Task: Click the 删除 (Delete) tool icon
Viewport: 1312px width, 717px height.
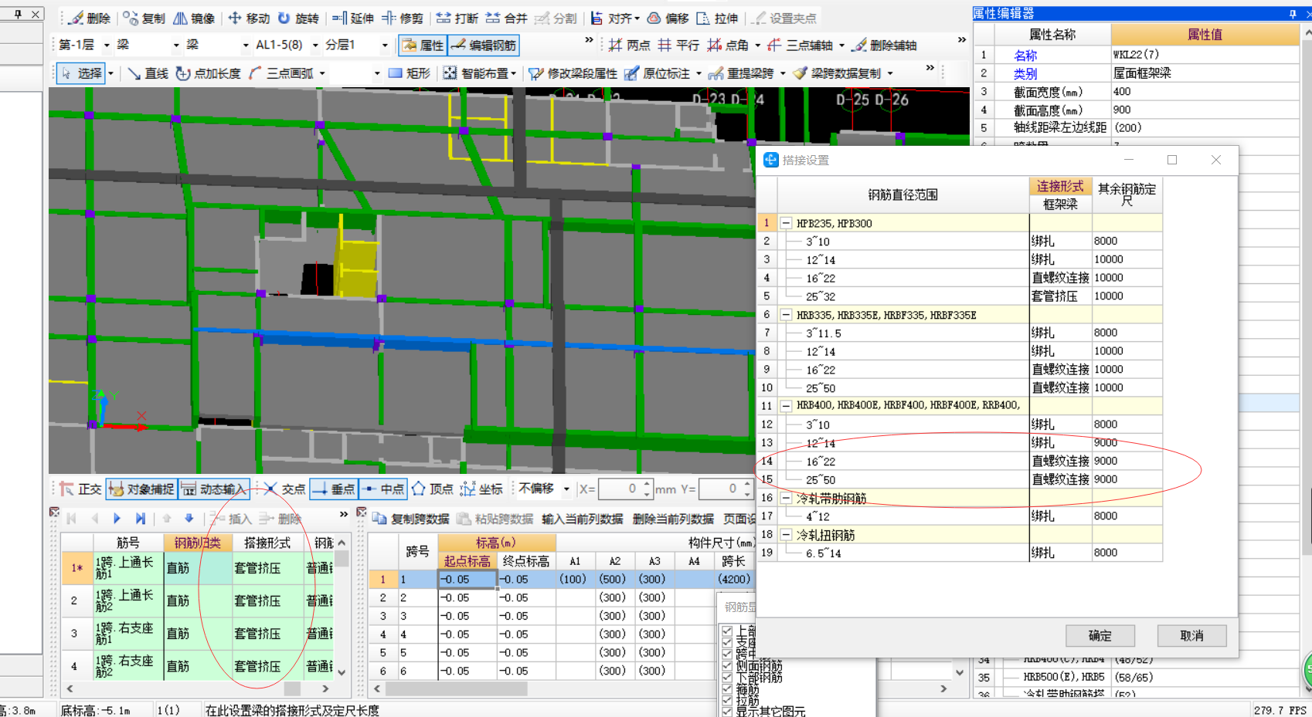Action: [90, 18]
